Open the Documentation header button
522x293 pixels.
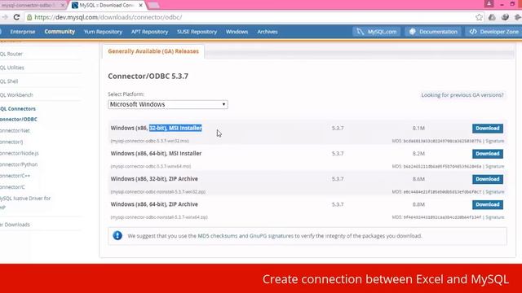[x=433, y=32]
